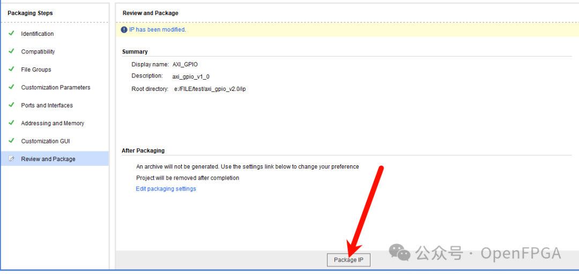Click the description value axi_gpio_v1_0
Viewport: 579px width, 276px height.
(x=191, y=76)
